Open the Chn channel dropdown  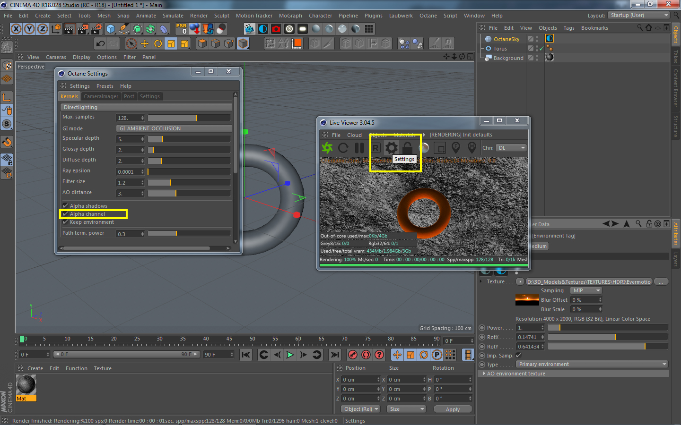click(511, 148)
